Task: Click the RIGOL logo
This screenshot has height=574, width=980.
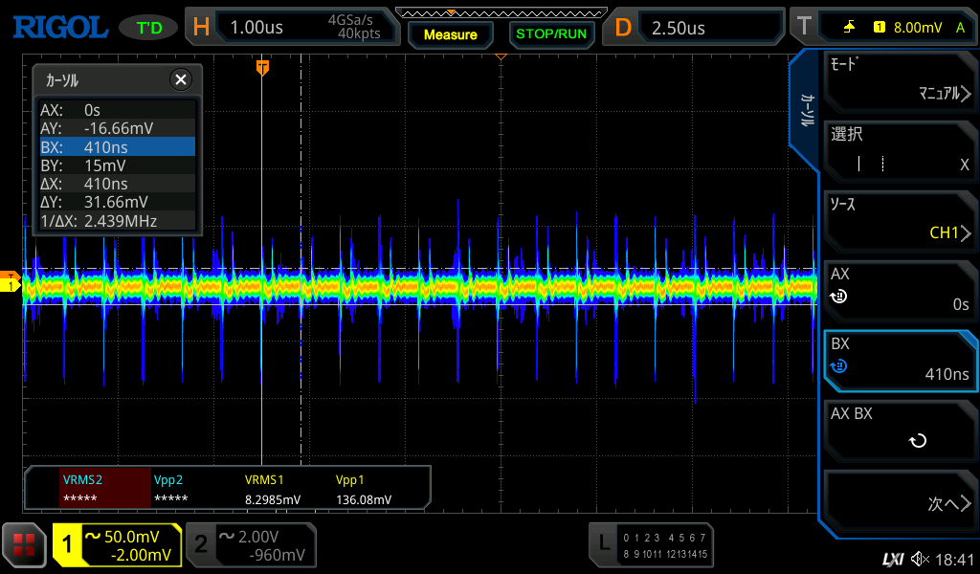Action: [59, 28]
